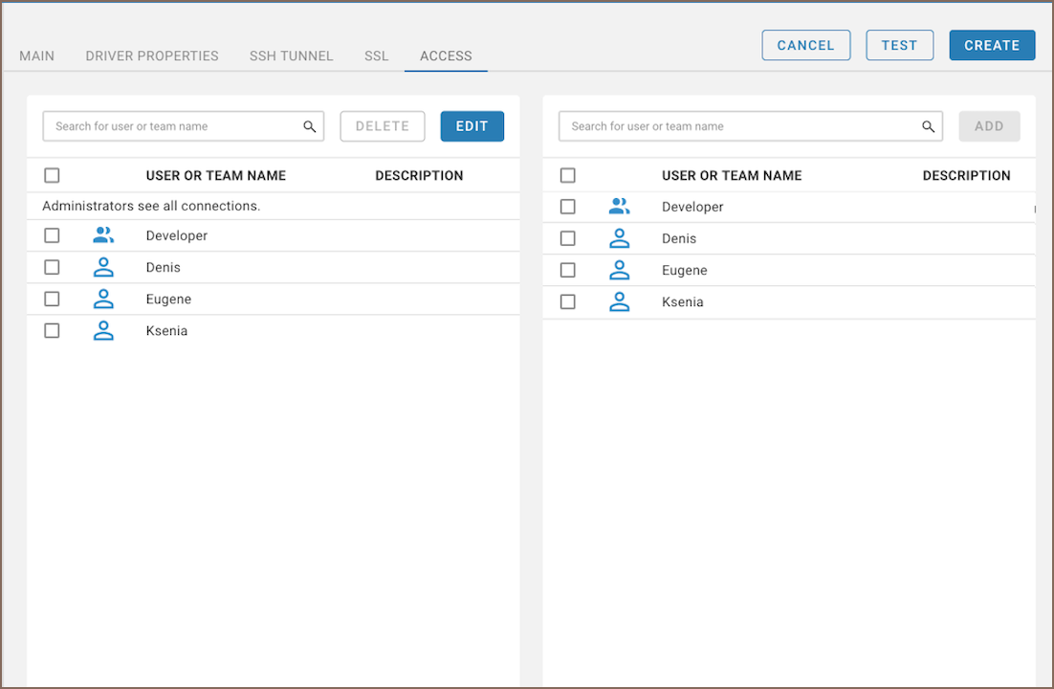
Task: Click Ksenia user icon in right list
Action: tap(620, 302)
